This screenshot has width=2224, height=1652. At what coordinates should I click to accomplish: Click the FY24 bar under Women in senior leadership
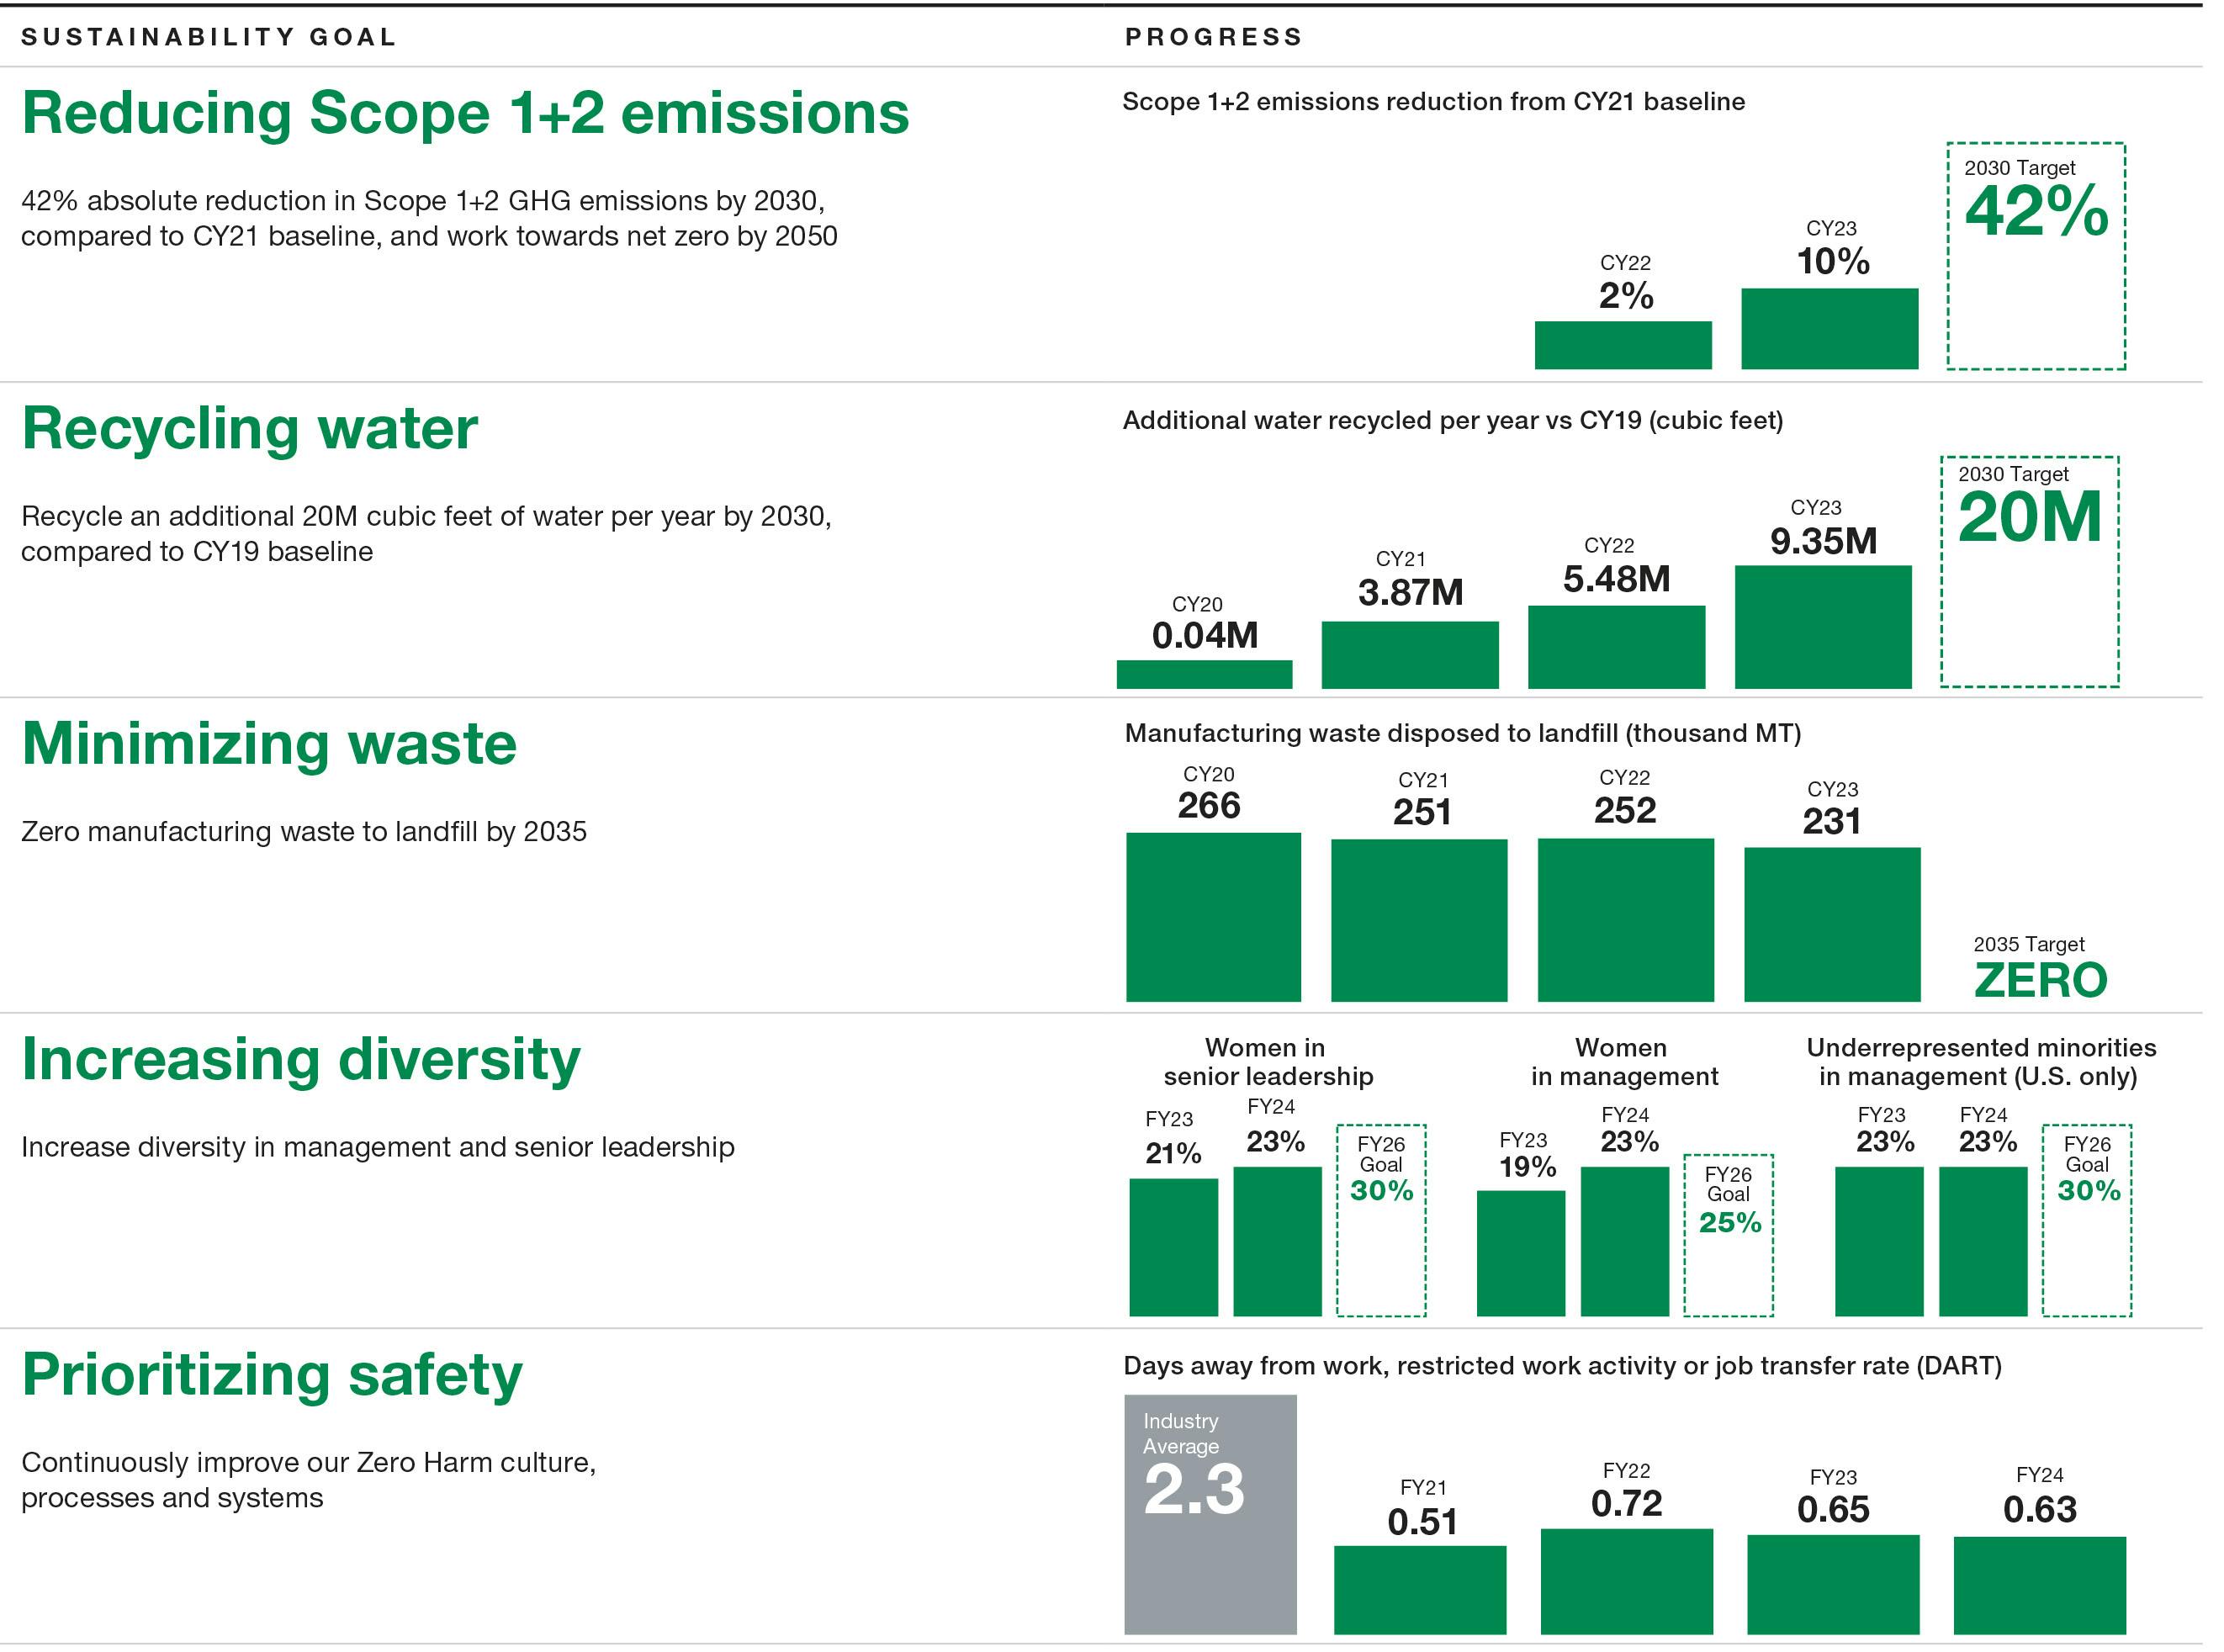click(1277, 1241)
